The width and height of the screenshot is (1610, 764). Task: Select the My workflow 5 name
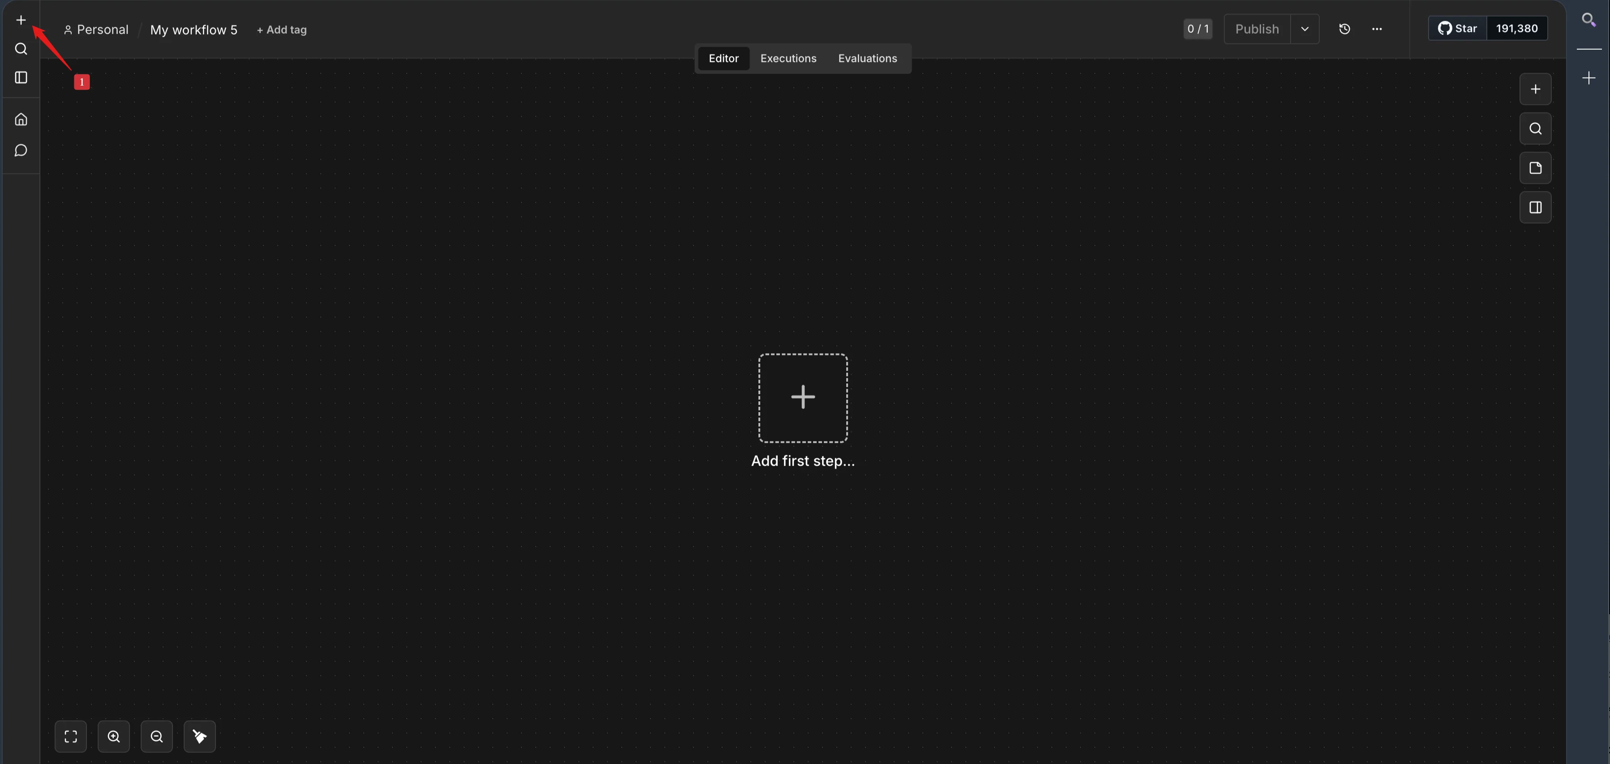(x=194, y=30)
